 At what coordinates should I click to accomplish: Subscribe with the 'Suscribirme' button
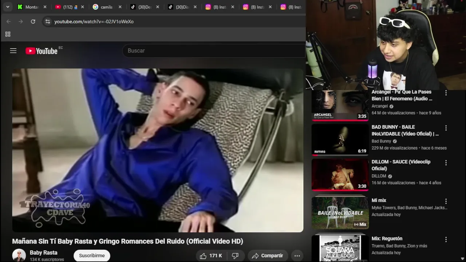point(92,255)
